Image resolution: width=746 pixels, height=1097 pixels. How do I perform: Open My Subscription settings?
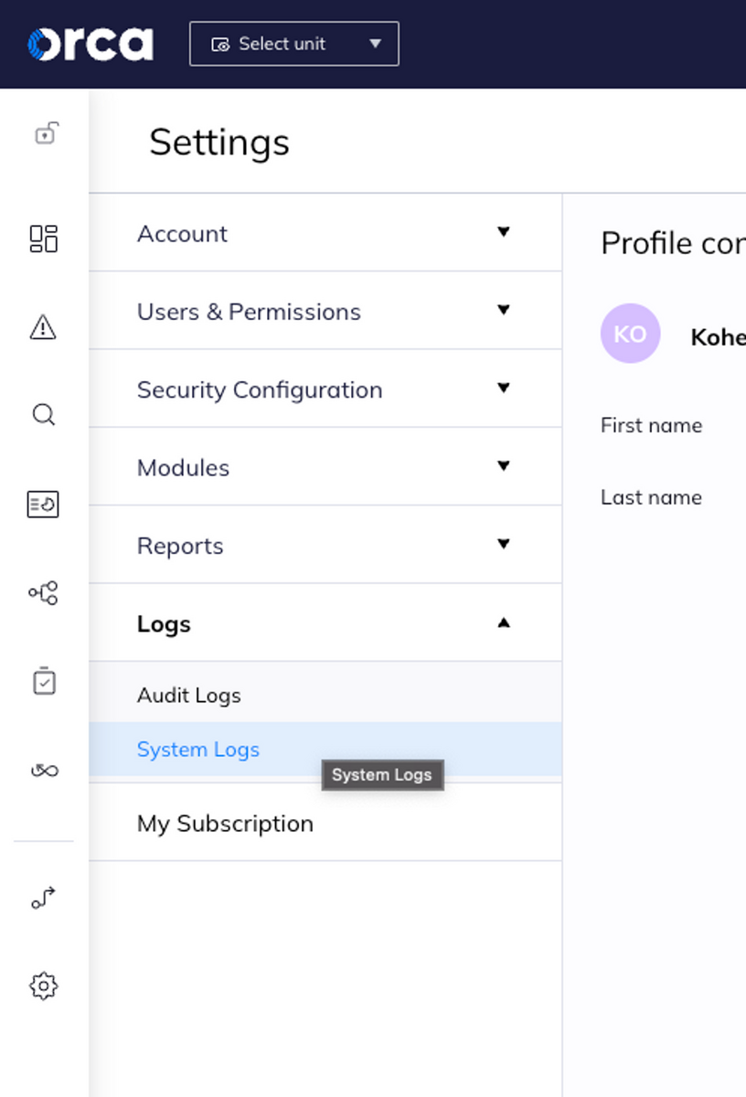coord(224,823)
